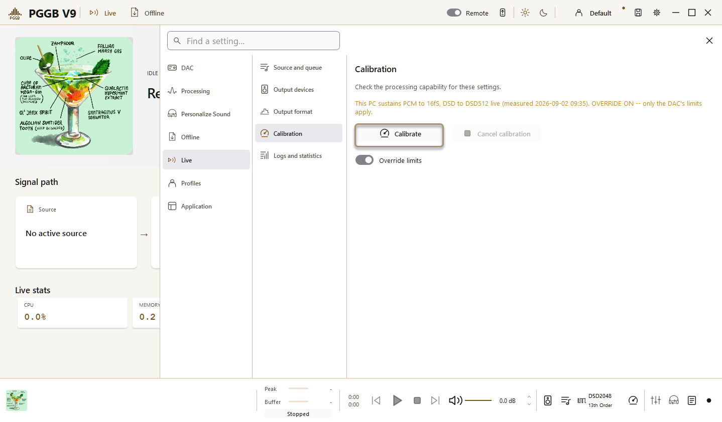The image size is (722, 422).
Task: Switch to the Offline tab in title bar
Action: click(x=148, y=13)
